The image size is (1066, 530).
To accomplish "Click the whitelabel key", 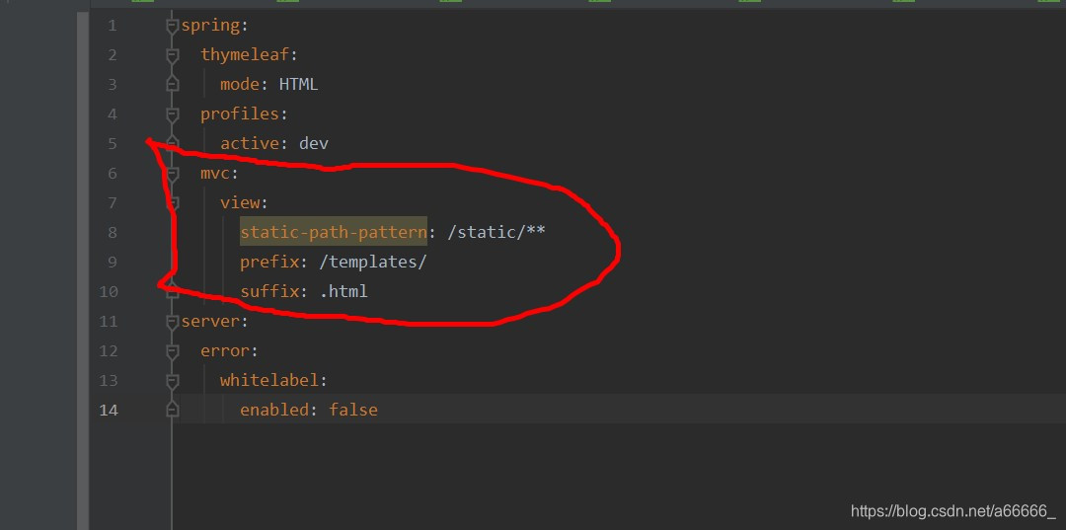I will [269, 380].
